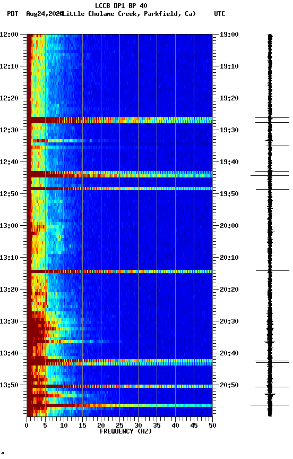Click the '19:20' UTC time label

coord(229,98)
